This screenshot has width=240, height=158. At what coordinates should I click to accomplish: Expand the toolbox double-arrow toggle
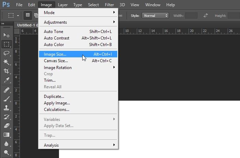3,23
